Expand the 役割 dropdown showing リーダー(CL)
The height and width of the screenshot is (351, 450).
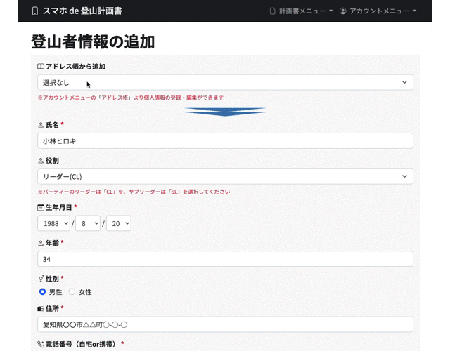pos(225,176)
